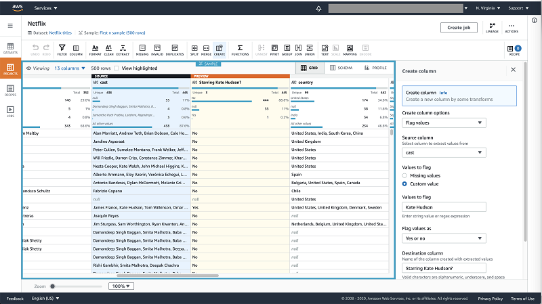Open the N. Virginia region dropdown

488,8
